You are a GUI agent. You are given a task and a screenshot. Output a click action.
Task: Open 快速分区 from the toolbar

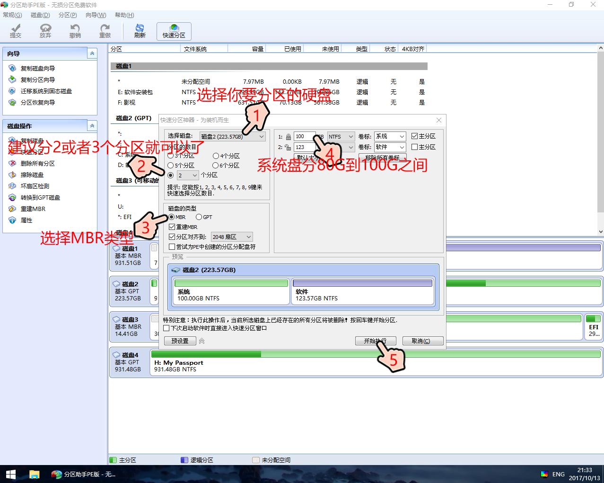[x=174, y=31]
